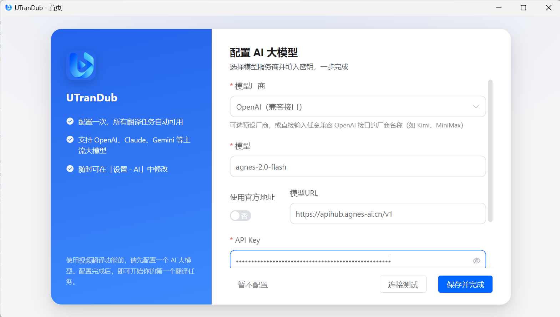Screen dimensions: 560x317
Task: Click the 使用视频翻译功能前 notice paragraph
Action: 130,271
